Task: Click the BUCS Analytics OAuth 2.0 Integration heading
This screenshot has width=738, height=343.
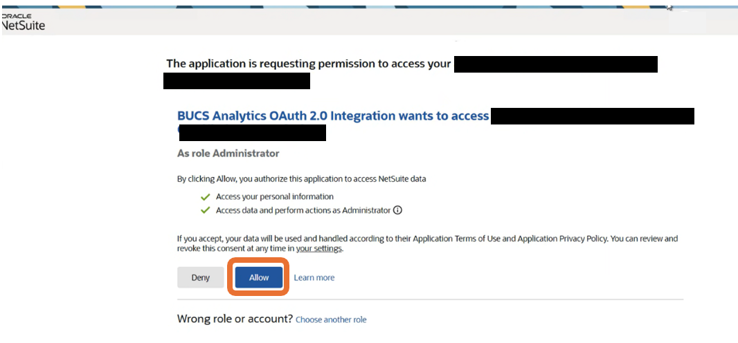Action: tap(333, 116)
